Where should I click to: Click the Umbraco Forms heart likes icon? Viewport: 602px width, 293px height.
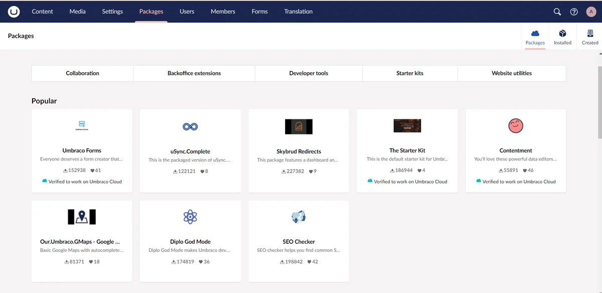pyautogui.click(x=92, y=171)
